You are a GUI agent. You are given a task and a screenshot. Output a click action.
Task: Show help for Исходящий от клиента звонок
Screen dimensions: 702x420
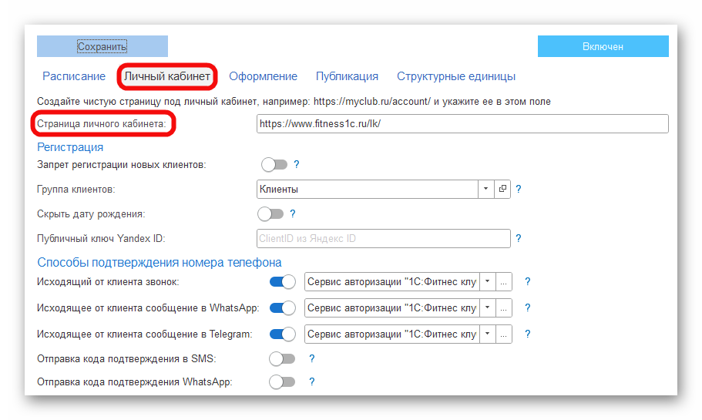pyautogui.click(x=528, y=281)
